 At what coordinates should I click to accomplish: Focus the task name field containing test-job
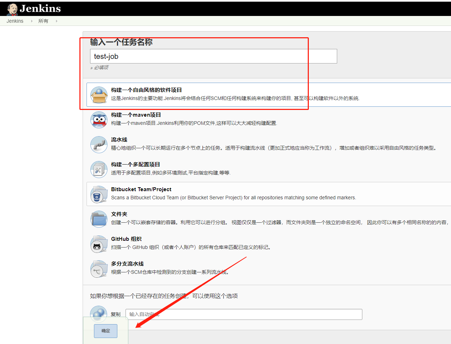click(x=213, y=56)
